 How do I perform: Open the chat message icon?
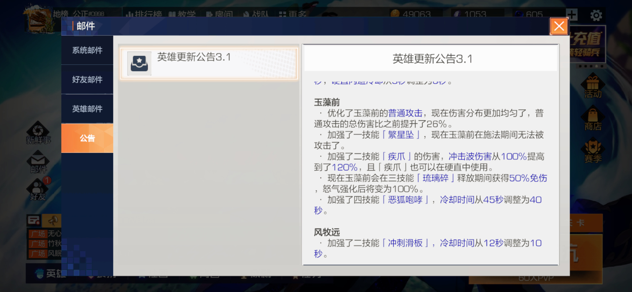[34, 221]
